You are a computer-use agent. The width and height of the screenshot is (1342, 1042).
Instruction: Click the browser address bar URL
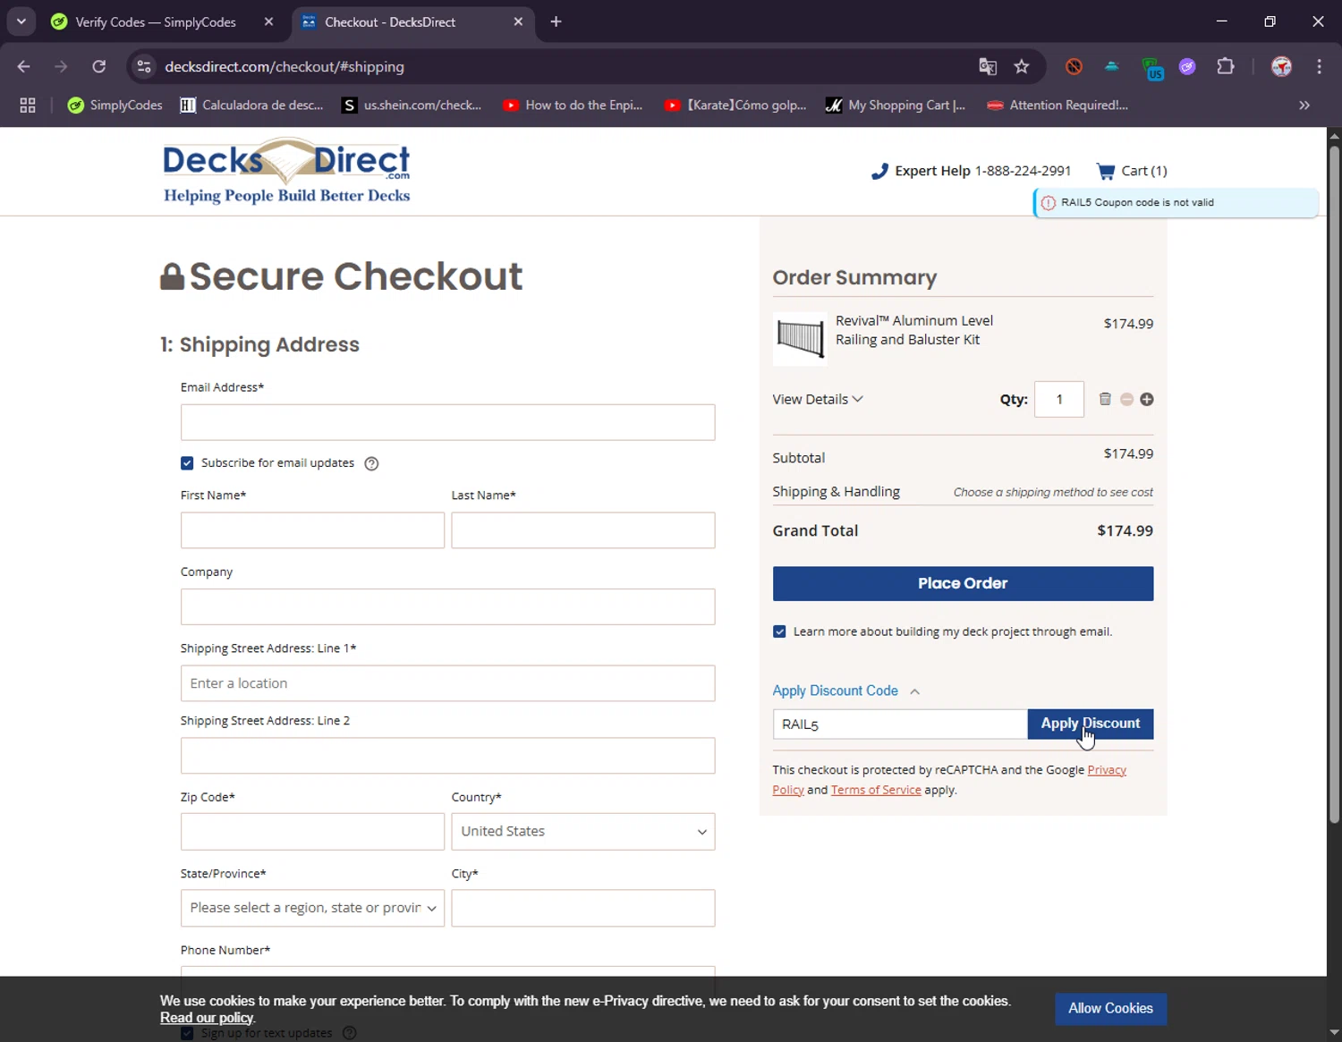click(285, 66)
